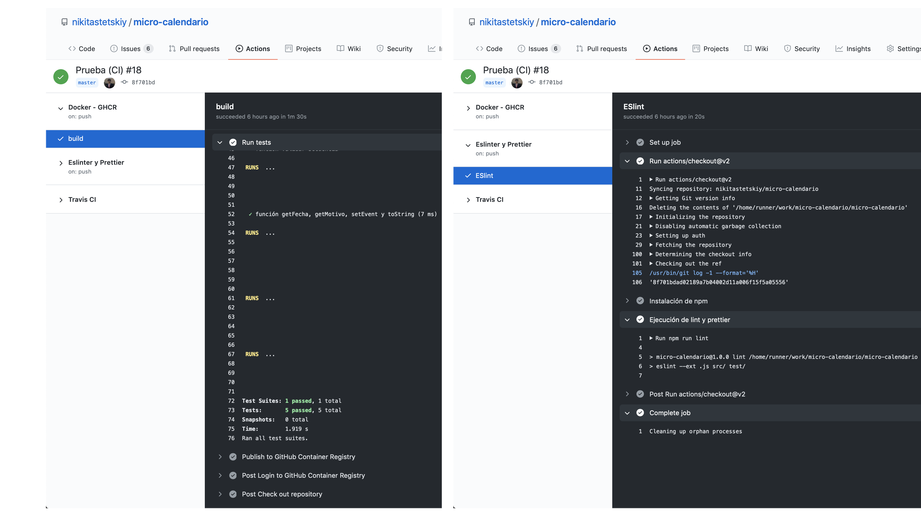Open the micro-calendario repository link in the right window
The height and width of the screenshot is (525, 921).
pyautogui.click(x=578, y=22)
